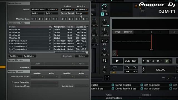Click the skip to start icon in waveform
The width and height of the screenshot is (178, 100).
(114, 53)
